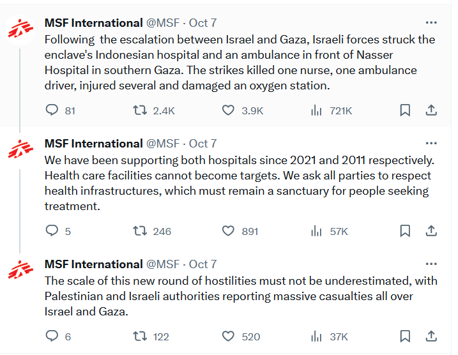
Task: View analytics showing 721K views
Action: (316, 110)
